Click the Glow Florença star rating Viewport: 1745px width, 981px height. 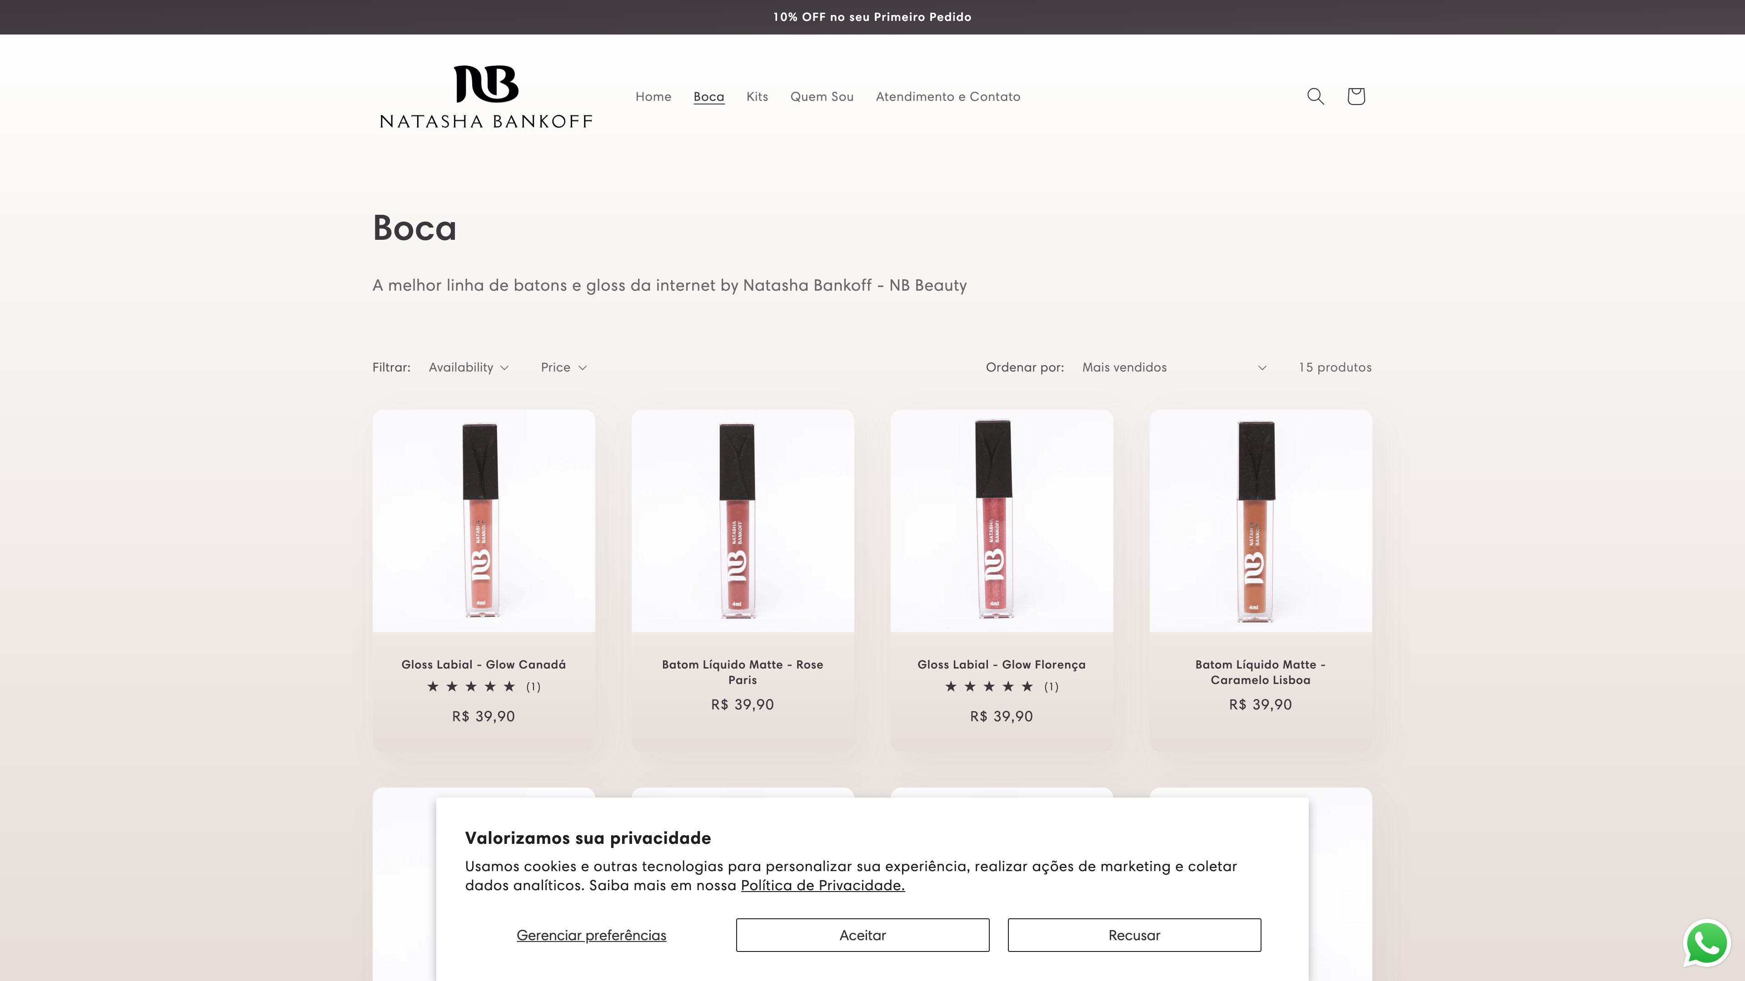point(989,687)
